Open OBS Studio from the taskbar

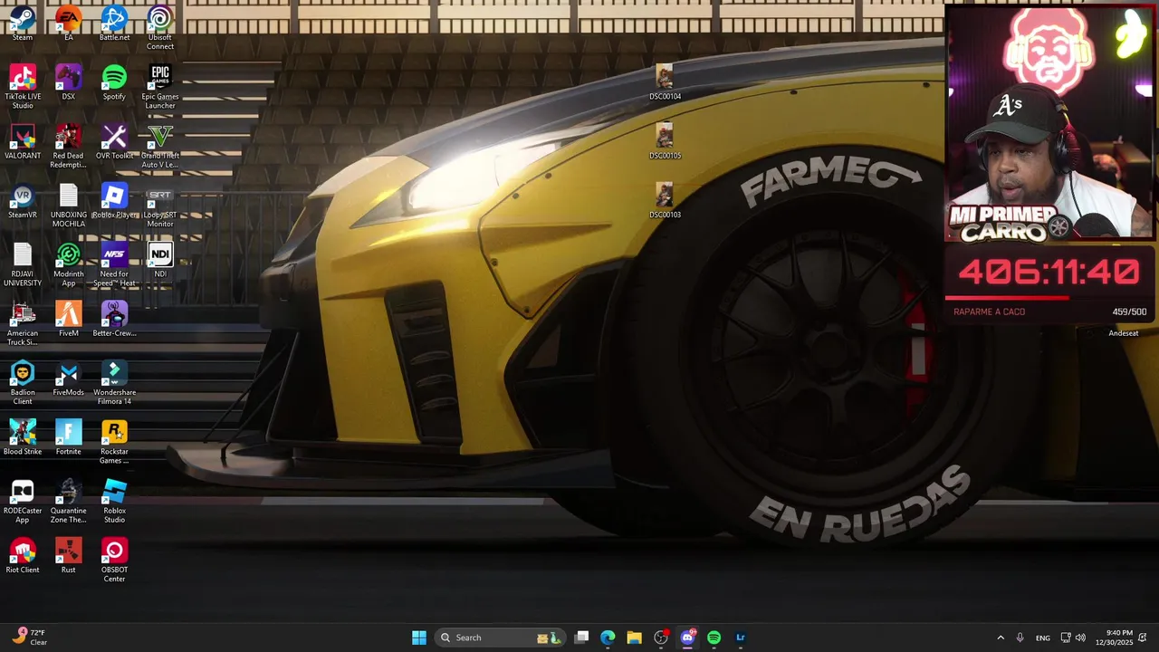661,638
